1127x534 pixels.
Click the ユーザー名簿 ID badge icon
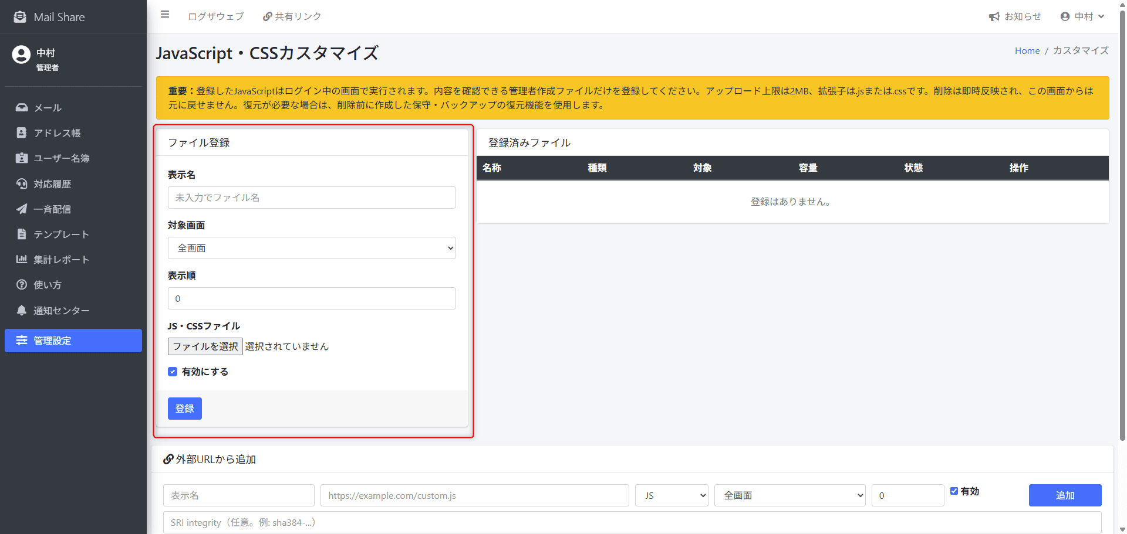tap(22, 158)
